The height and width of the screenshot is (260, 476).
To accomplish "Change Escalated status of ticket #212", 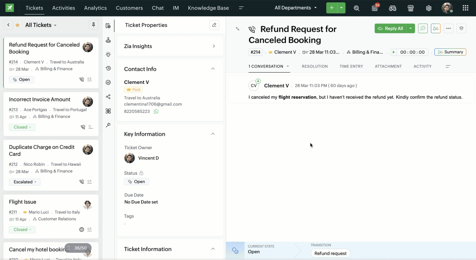I will click(25, 182).
